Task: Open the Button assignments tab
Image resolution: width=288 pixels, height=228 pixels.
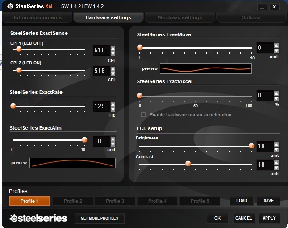Action: (37, 17)
